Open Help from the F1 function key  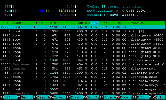pyautogui.click(x=9, y=97)
